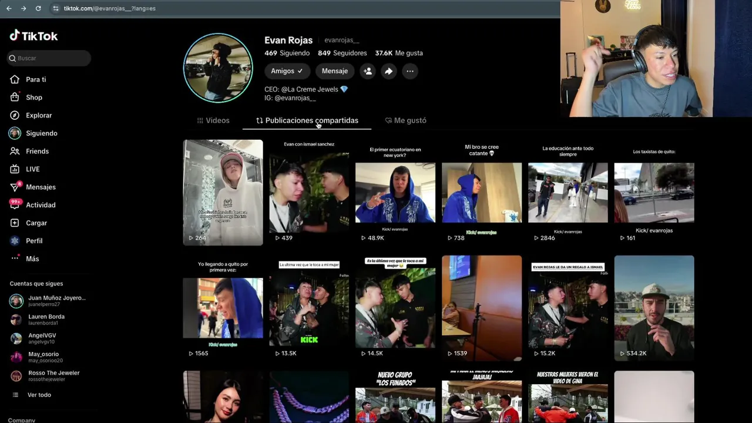752x423 pixels.
Task: Open La educación ante todo siempre video
Action: (x=568, y=192)
